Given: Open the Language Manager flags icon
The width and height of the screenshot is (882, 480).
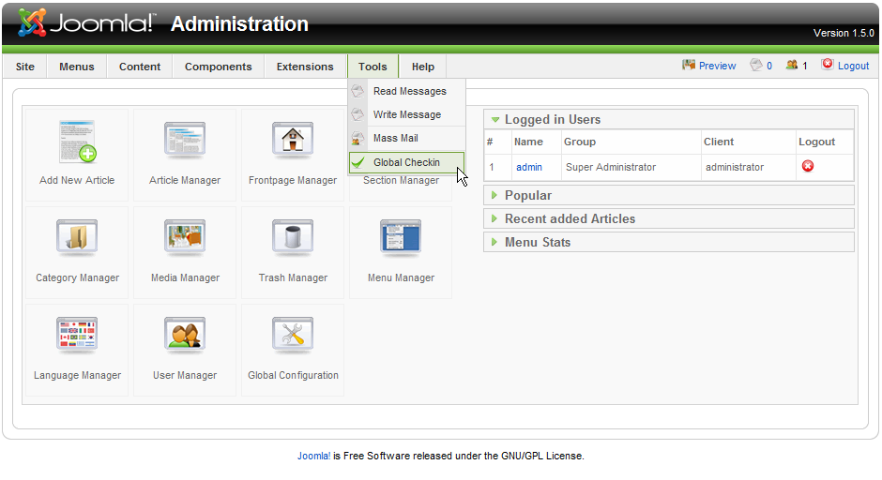Looking at the screenshot, I should click(x=77, y=336).
